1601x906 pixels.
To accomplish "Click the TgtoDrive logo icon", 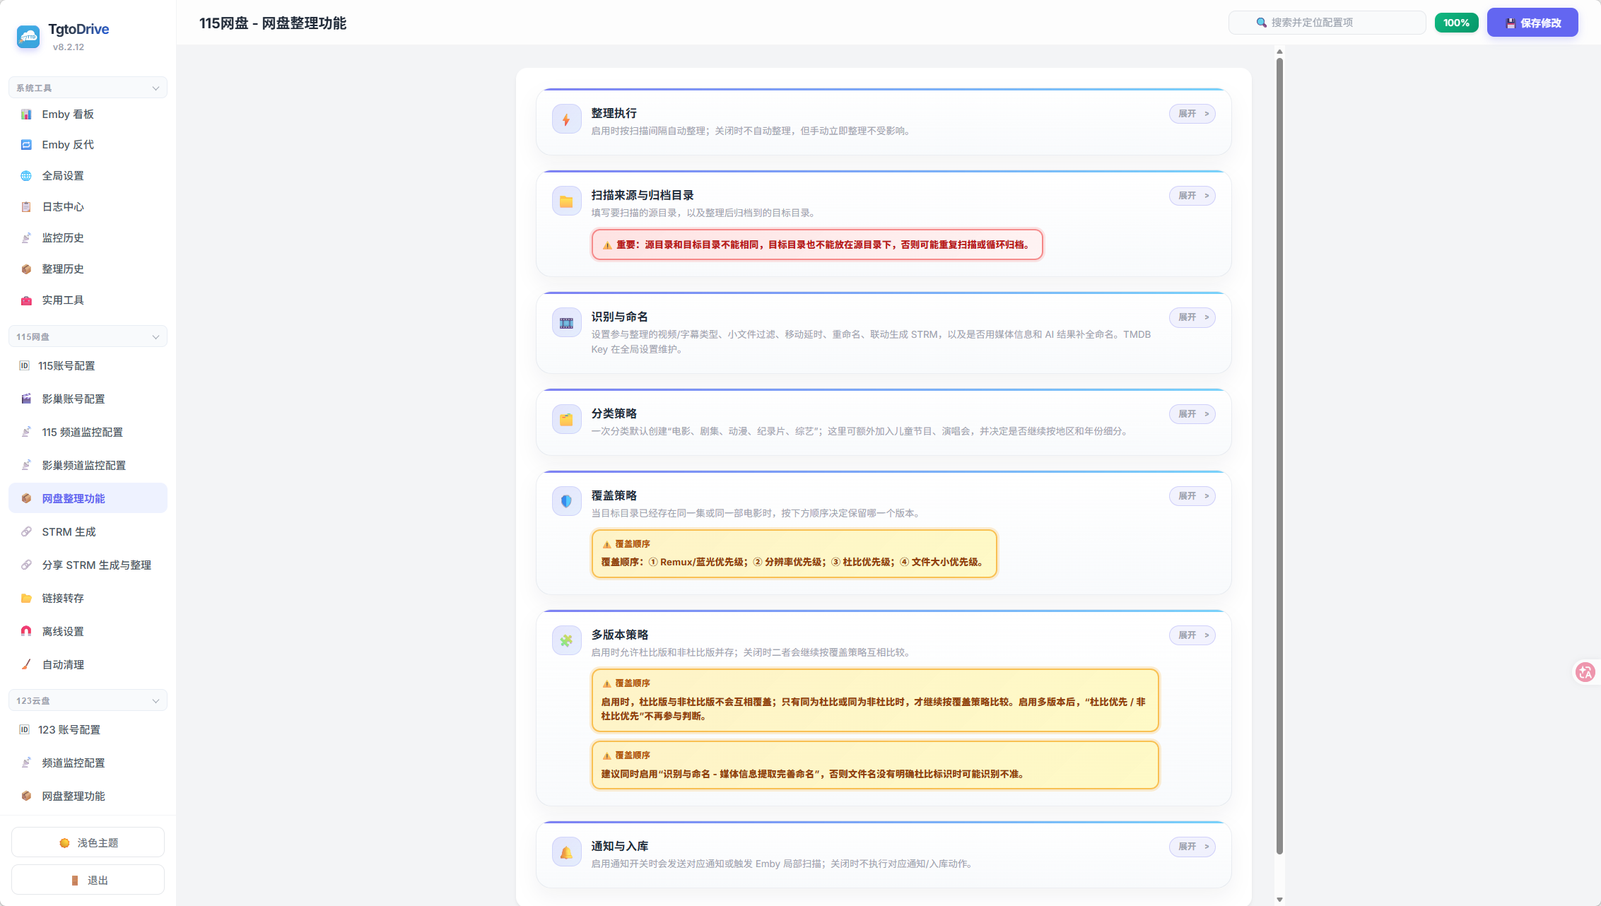I will tap(28, 37).
